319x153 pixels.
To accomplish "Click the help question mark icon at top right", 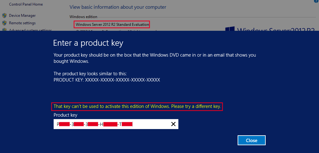I will click(x=317, y=1).
